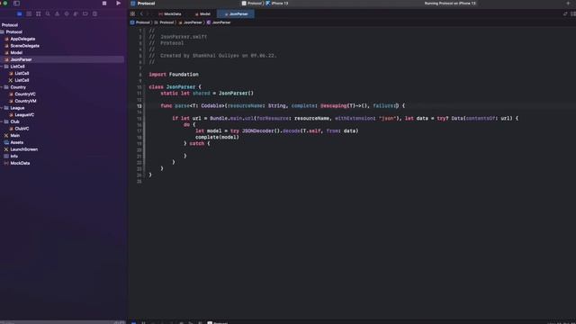The image size is (576, 324).
Task: Collapse the Country group
Action: click(2, 87)
